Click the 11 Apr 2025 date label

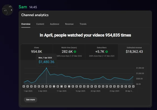pos(62,91)
